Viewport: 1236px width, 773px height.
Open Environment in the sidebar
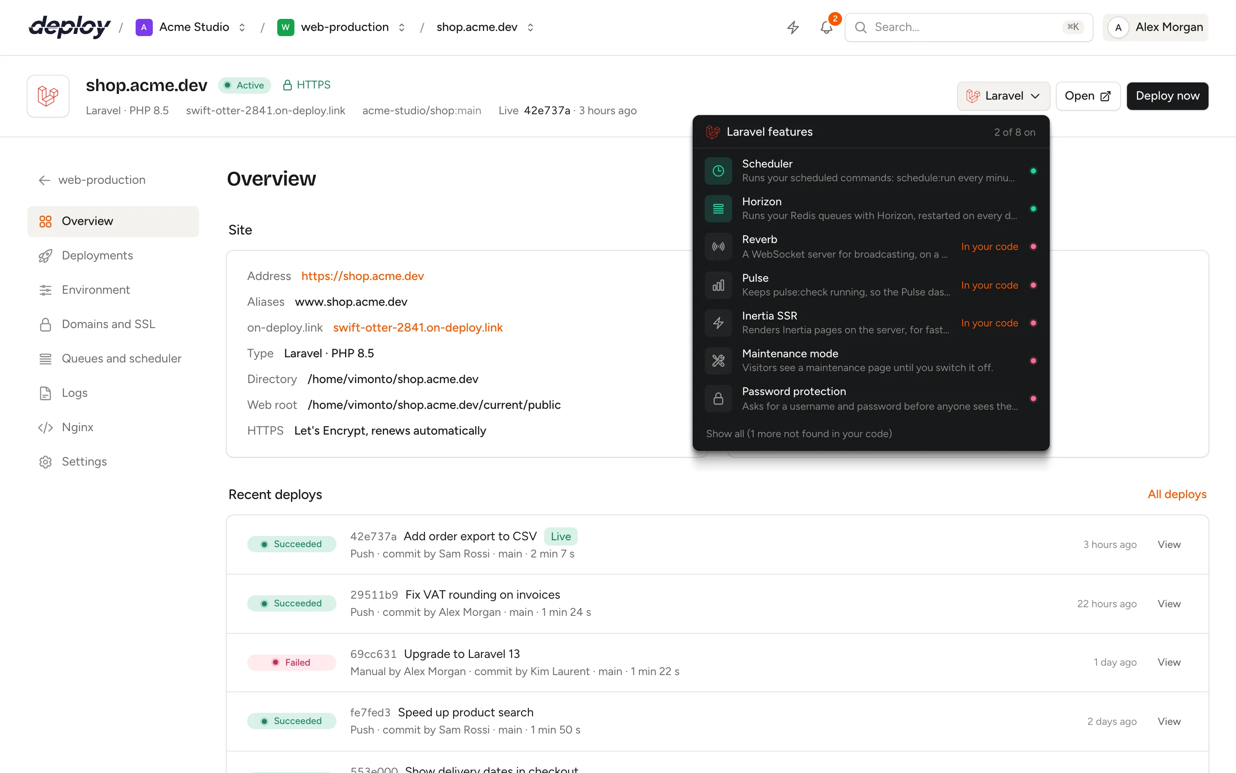113,290
